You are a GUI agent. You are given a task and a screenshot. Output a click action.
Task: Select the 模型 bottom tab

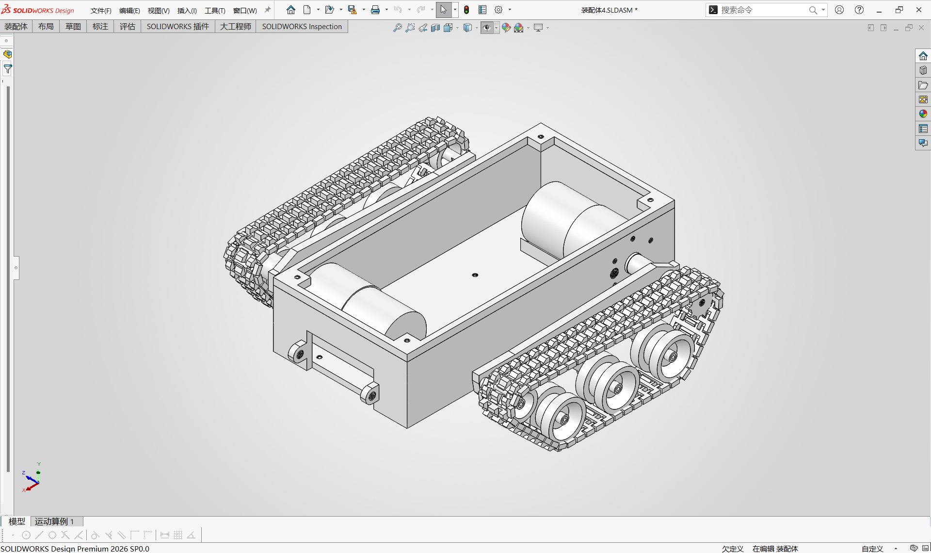click(x=17, y=521)
